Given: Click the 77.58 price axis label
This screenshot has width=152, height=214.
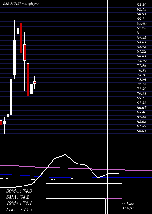Looking at the screenshot, I should 142,65.
